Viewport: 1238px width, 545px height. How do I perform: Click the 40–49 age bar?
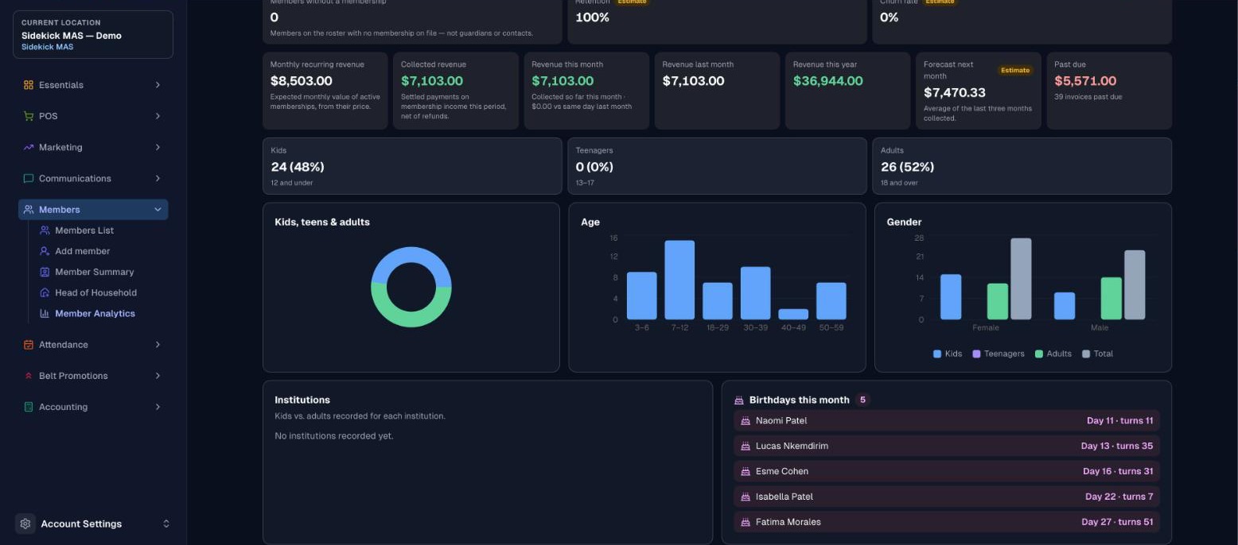click(793, 314)
